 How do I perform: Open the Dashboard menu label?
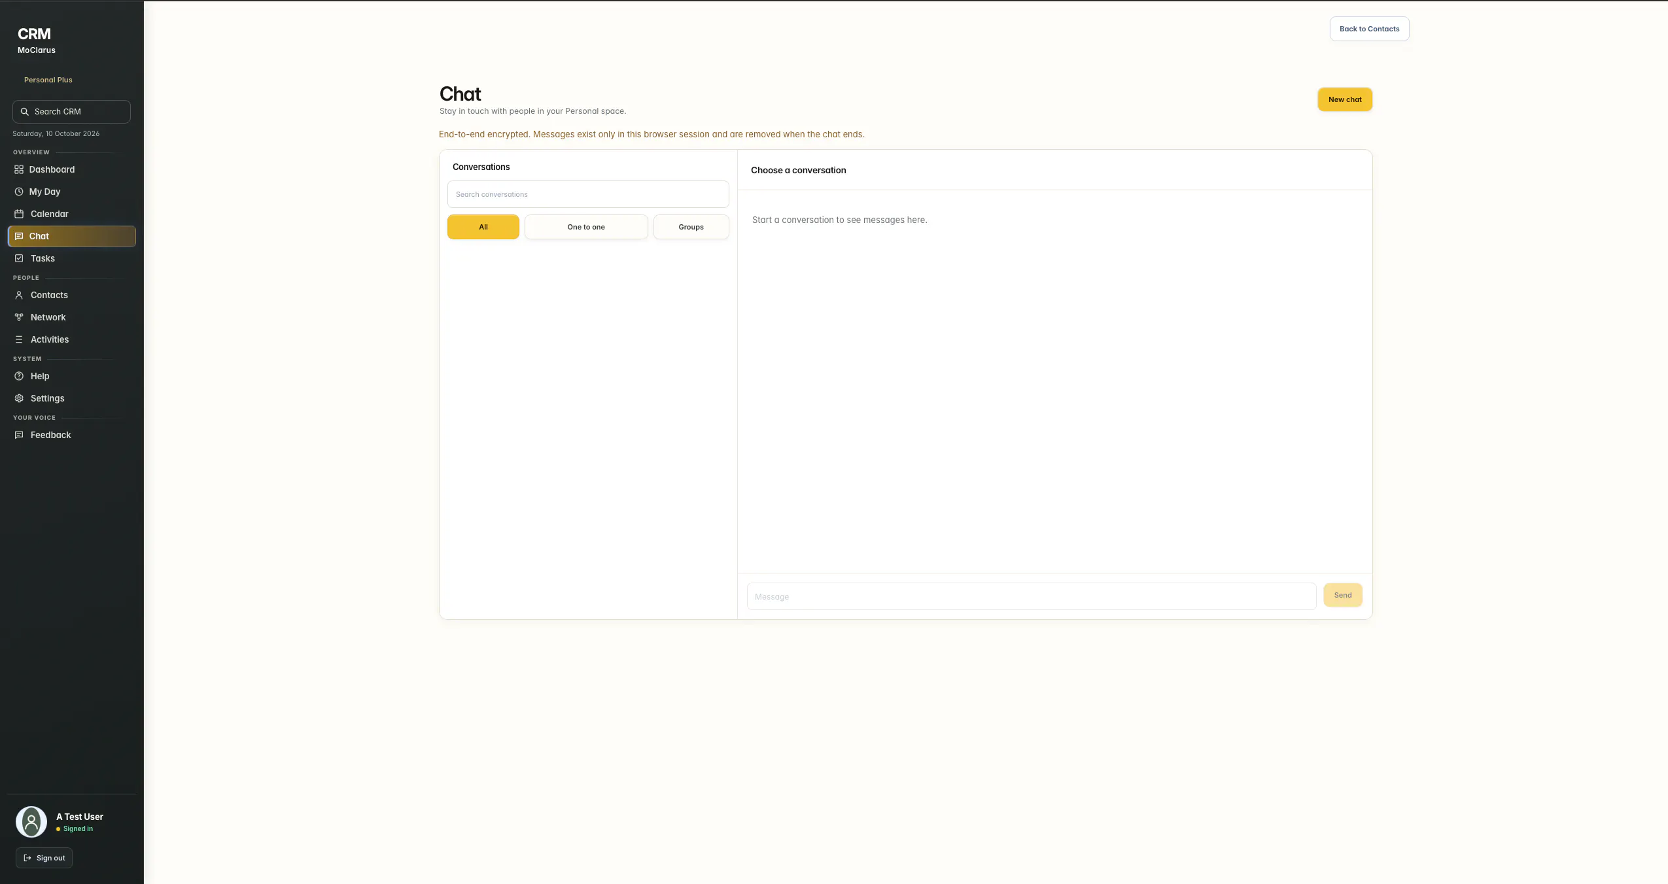(52, 169)
